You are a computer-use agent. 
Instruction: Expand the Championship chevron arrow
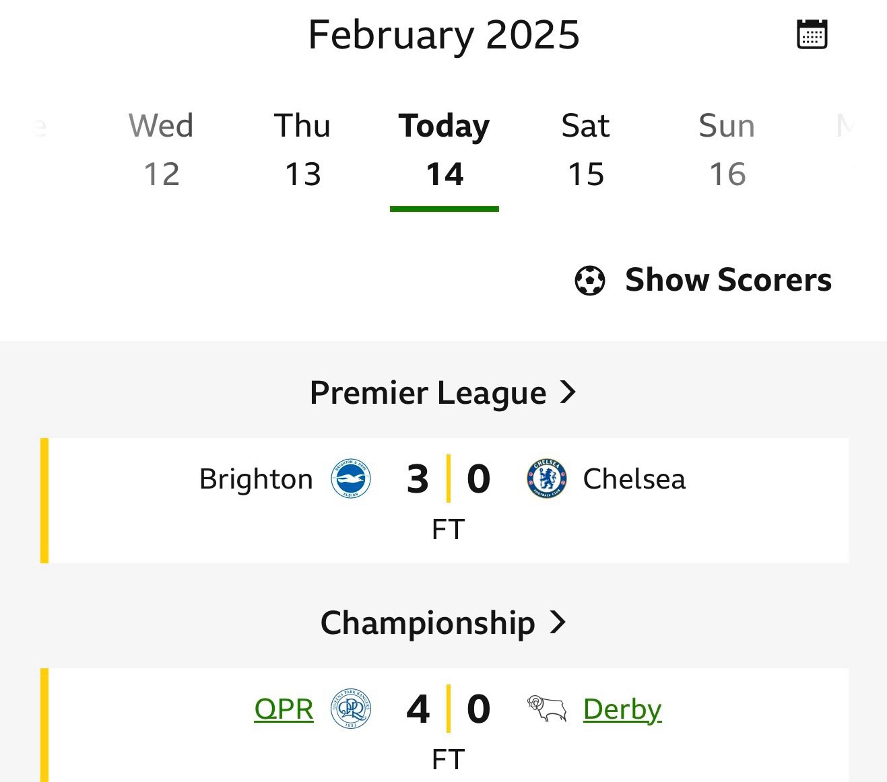tap(558, 622)
